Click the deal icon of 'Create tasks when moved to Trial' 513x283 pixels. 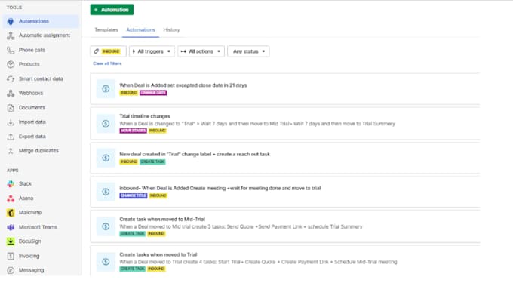106,262
